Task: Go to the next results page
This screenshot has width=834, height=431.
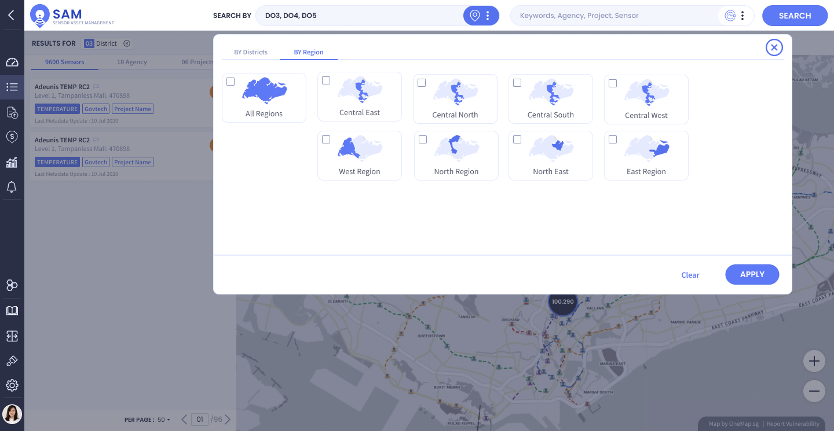Action: (228, 419)
